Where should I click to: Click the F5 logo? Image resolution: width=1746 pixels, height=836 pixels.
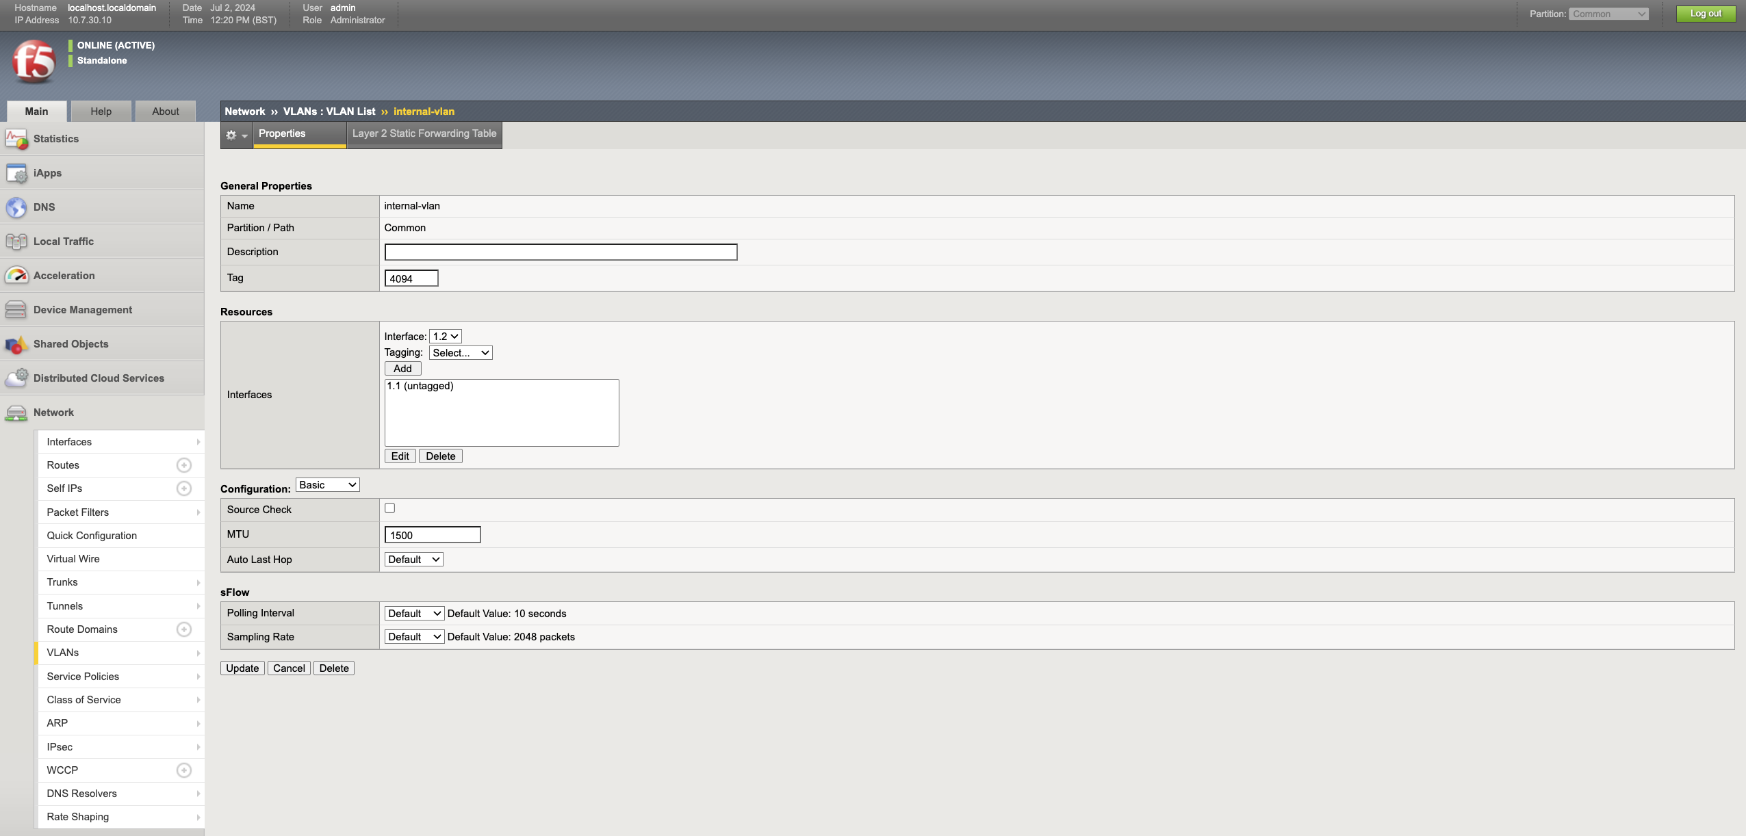point(34,61)
